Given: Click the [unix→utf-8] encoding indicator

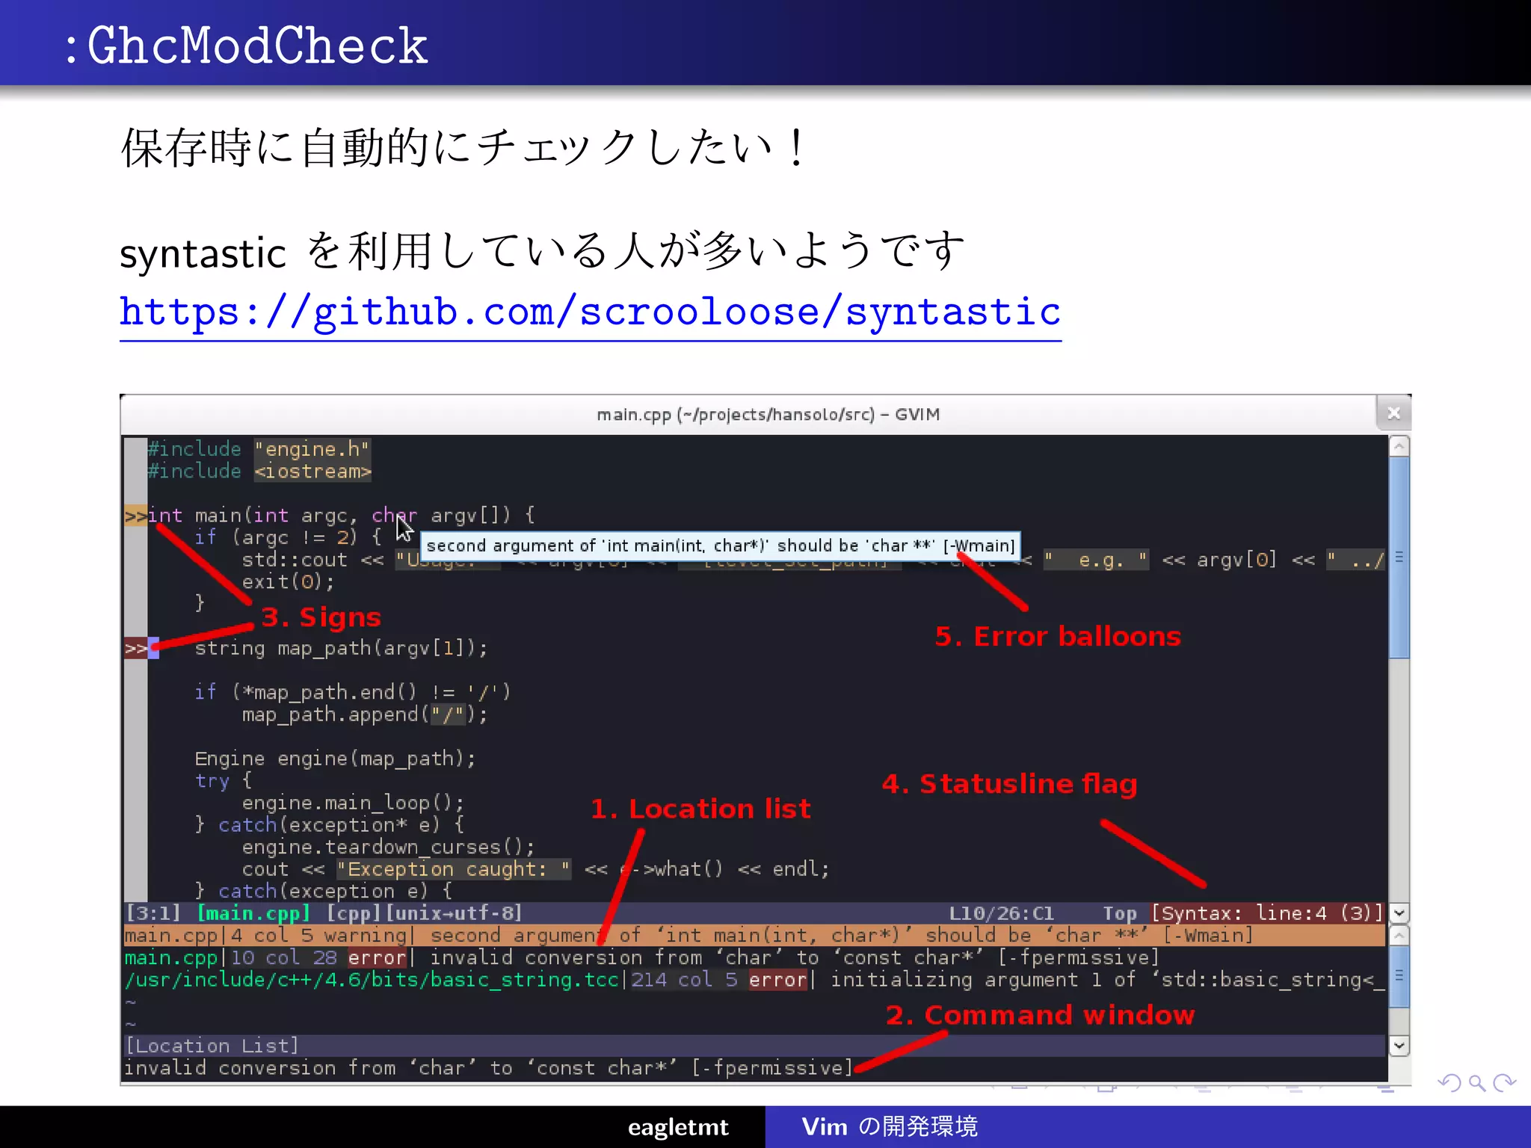Looking at the screenshot, I should (454, 913).
